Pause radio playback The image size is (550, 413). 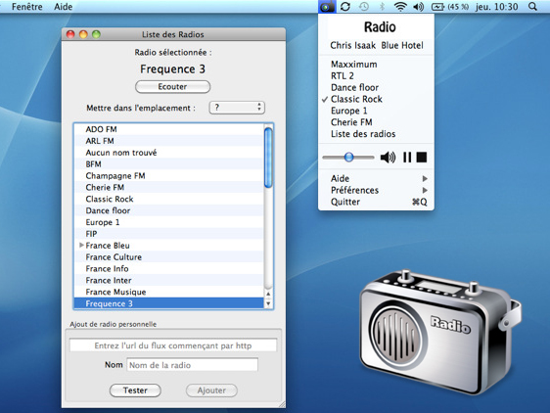(x=407, y=158)
